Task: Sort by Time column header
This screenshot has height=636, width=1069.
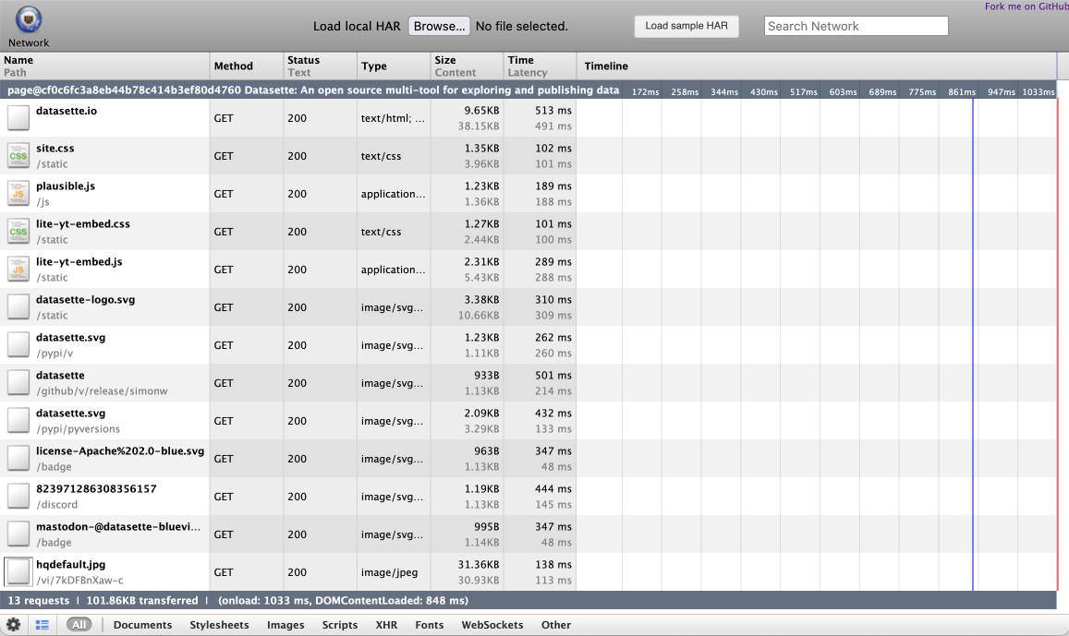Action: [x=540, y=66]
